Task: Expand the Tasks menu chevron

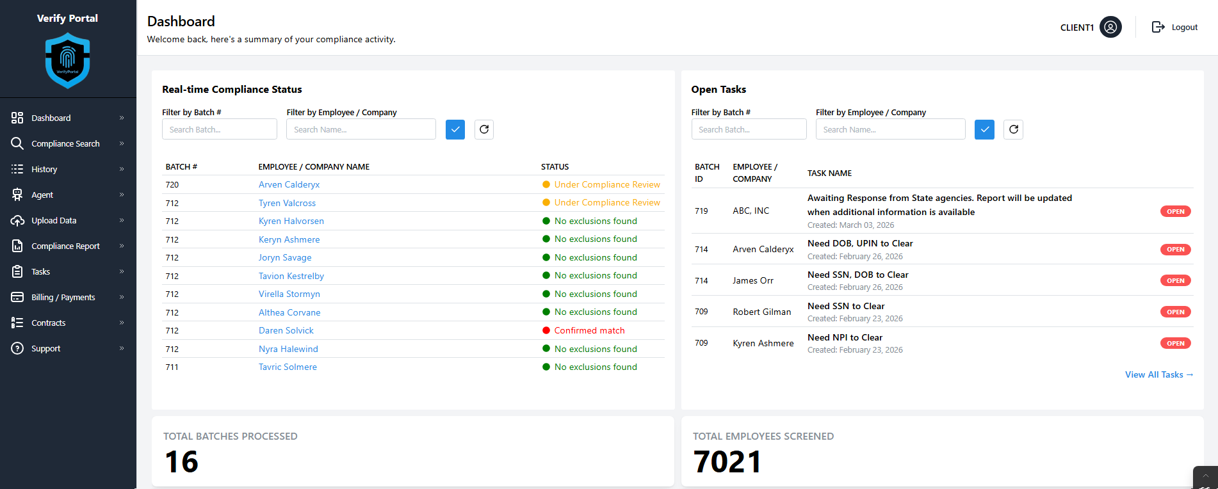Action: tap(122, 271)
